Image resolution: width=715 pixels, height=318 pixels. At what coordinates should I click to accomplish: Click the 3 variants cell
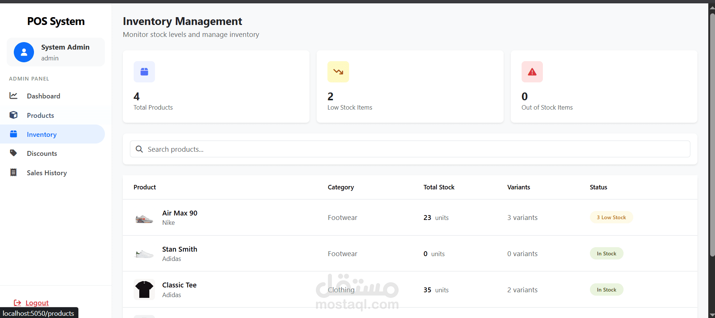coord(522,218)
